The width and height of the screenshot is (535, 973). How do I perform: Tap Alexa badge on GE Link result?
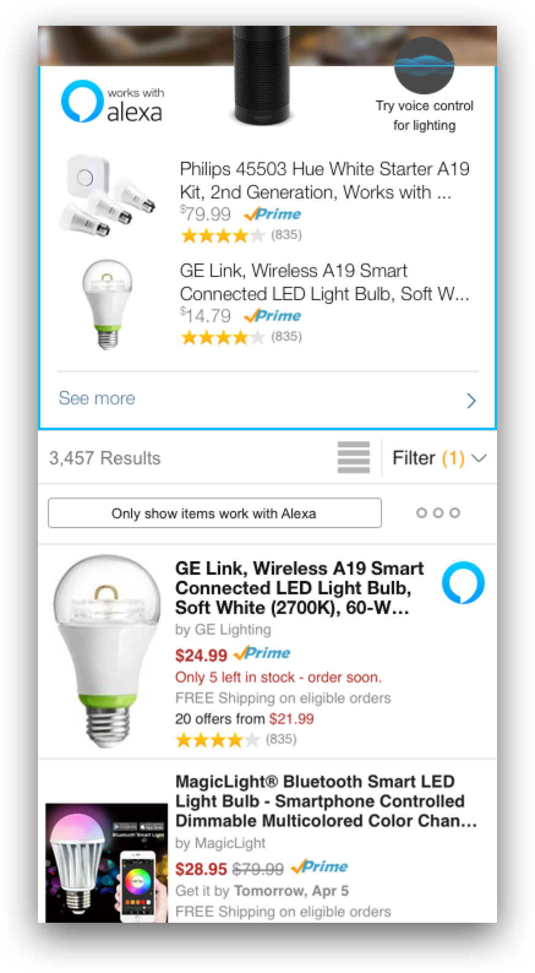pos(463,582)
